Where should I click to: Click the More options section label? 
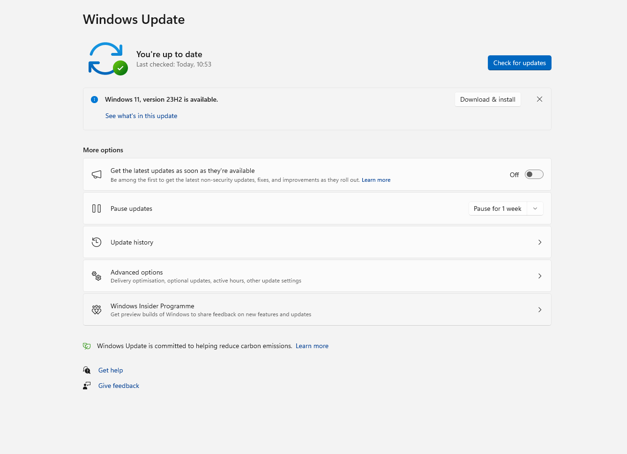tap(103, 150)
